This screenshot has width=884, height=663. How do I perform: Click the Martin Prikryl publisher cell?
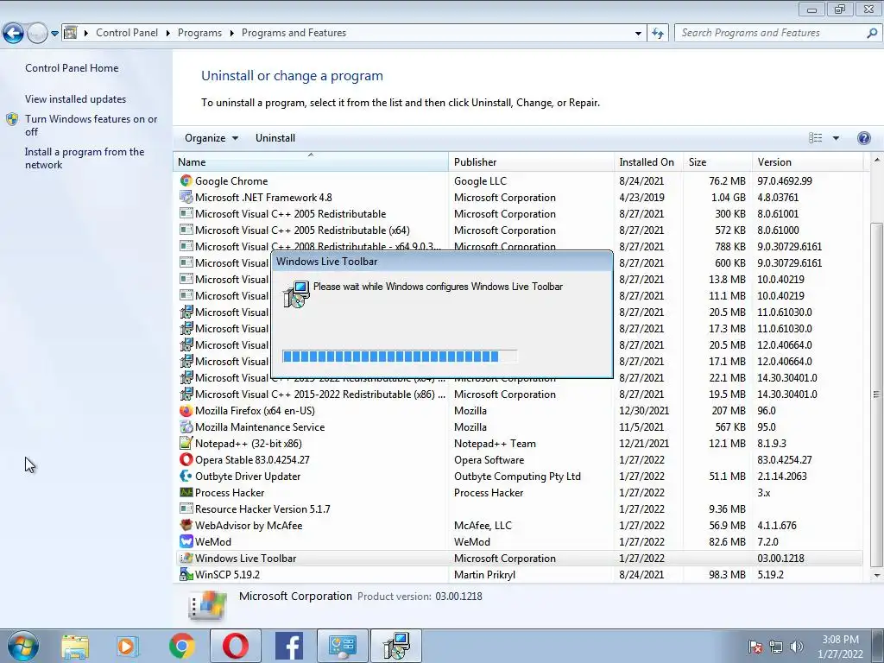point(484,574)
